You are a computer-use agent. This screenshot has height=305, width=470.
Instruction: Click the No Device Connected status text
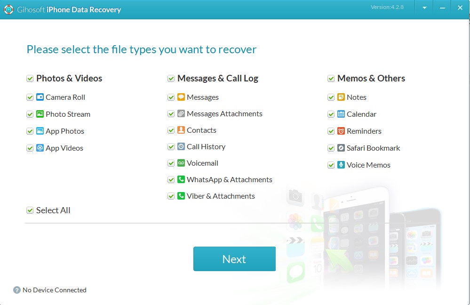click(x=55, y=290)
